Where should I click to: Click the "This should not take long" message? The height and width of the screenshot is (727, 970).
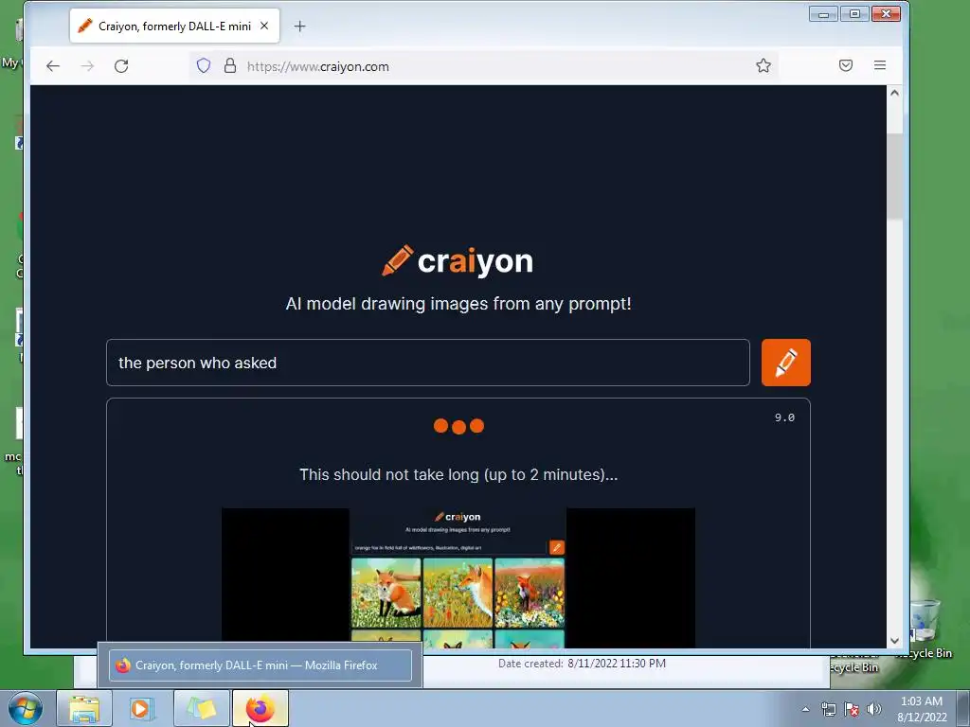[x=458, y=475]
